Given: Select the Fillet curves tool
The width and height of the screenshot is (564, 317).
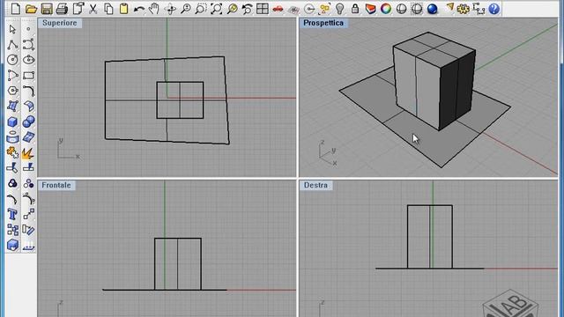Looking at the screenshot, I should 28,91.
